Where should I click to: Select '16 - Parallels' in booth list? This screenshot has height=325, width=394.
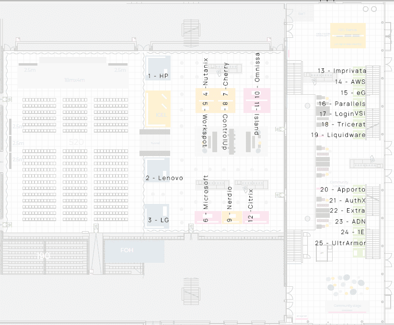(342, 104)
